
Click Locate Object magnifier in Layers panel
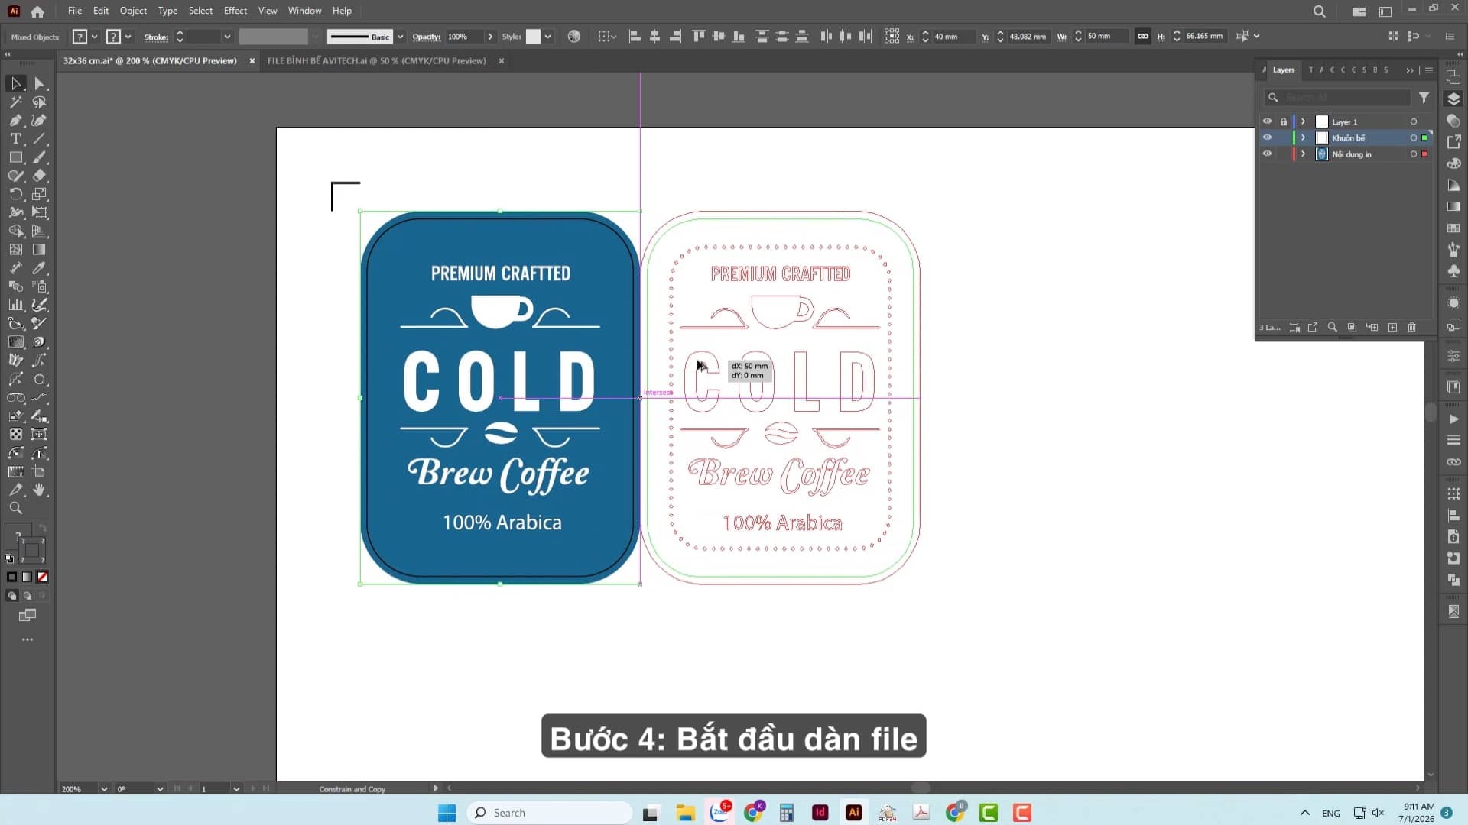point(1333,328)
